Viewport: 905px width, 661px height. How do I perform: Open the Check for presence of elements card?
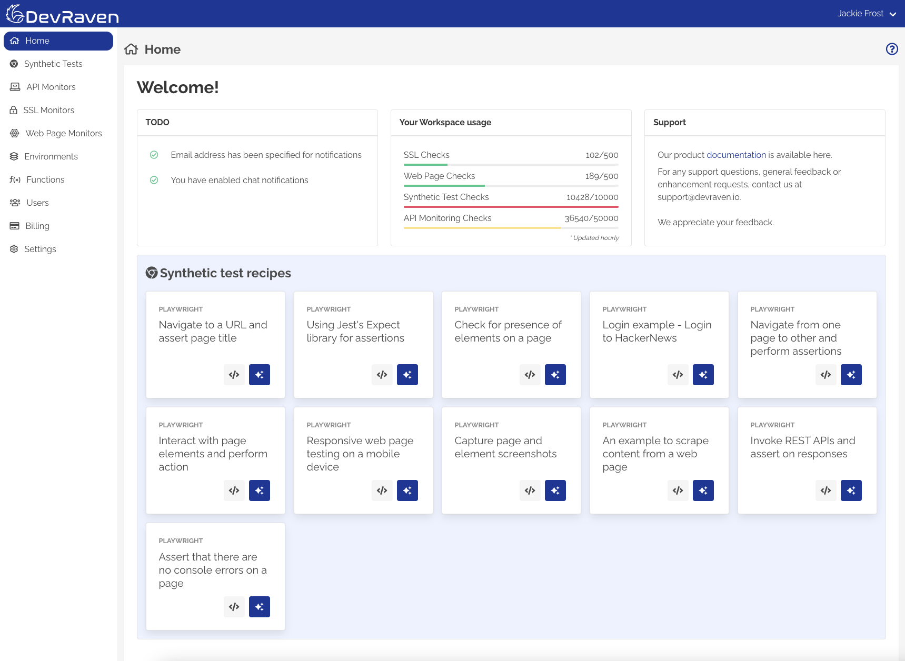point(508,332)
